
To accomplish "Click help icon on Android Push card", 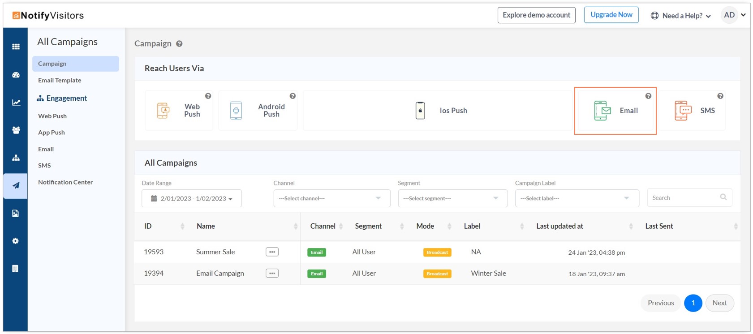I will click(293, 96).
